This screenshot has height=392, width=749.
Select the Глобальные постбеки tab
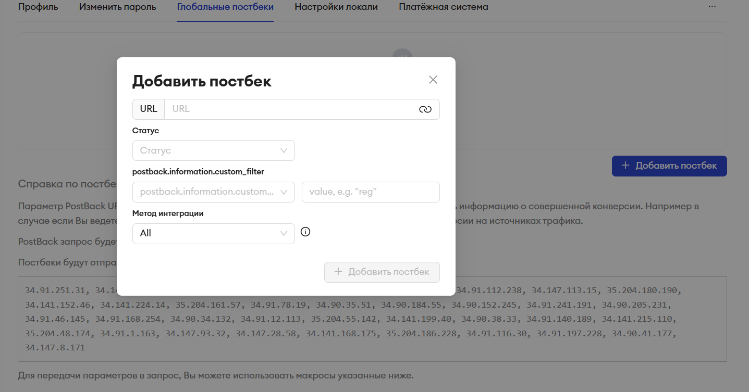coord(225,7)
